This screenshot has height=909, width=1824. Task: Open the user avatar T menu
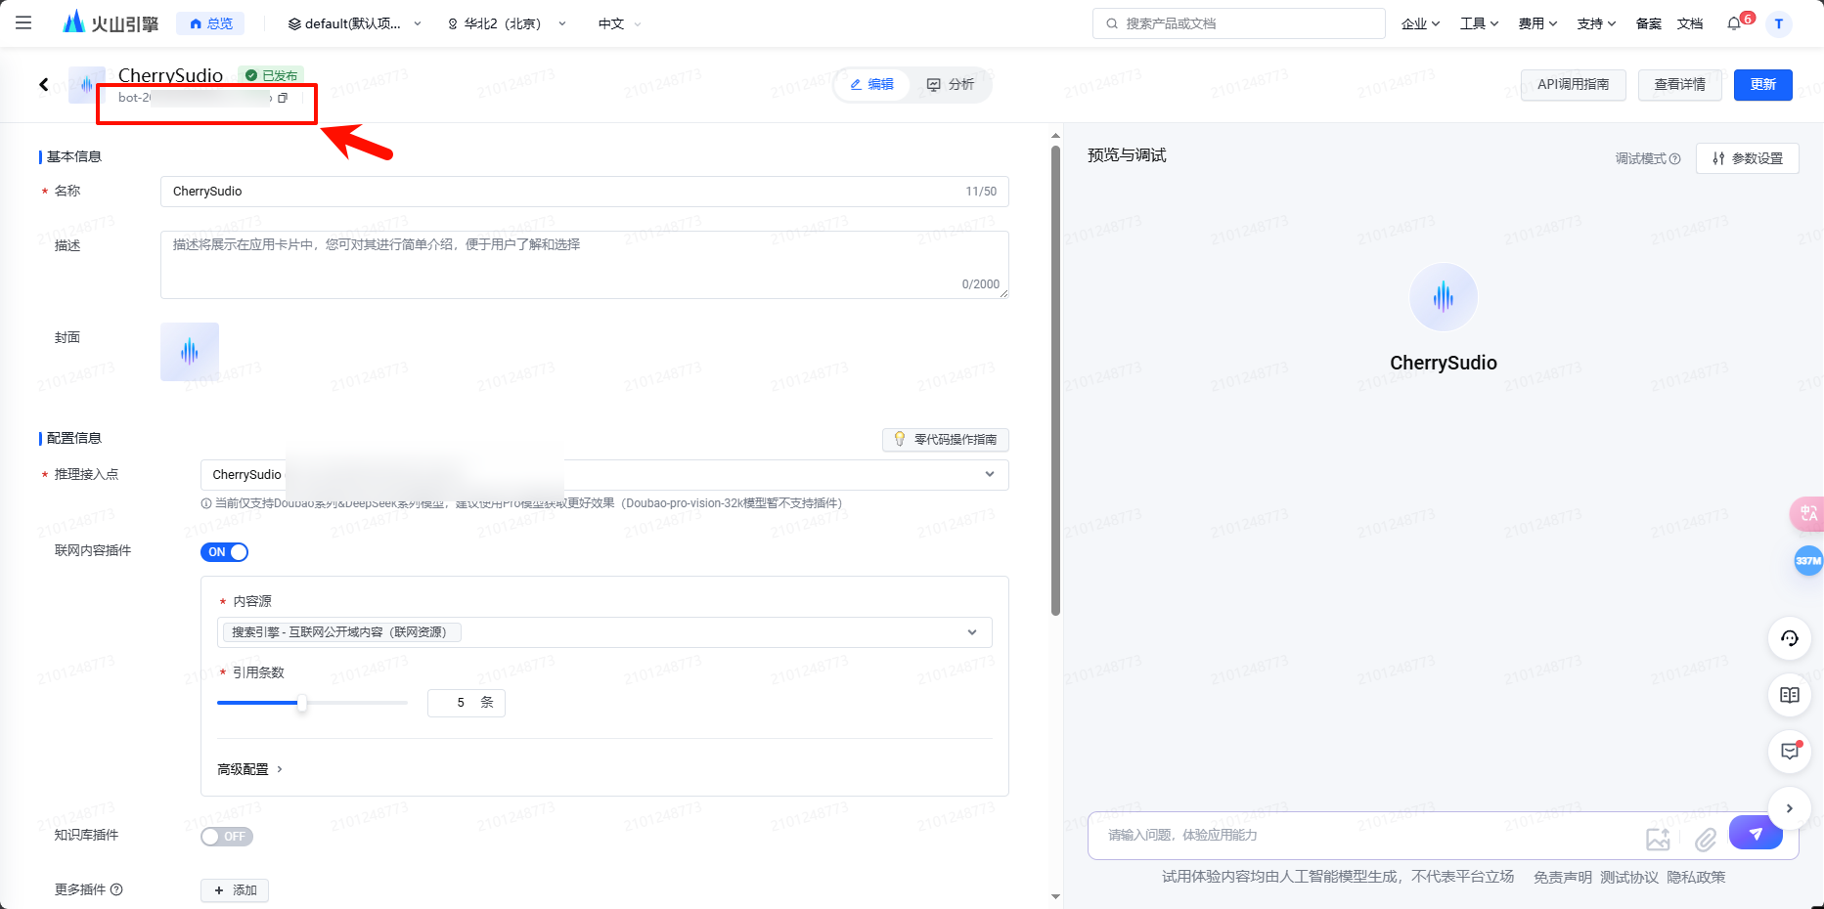(x=1779, y=23)
